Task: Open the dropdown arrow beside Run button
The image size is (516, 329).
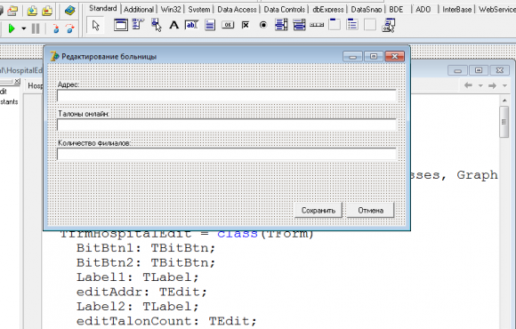Action: coord(24,29)
